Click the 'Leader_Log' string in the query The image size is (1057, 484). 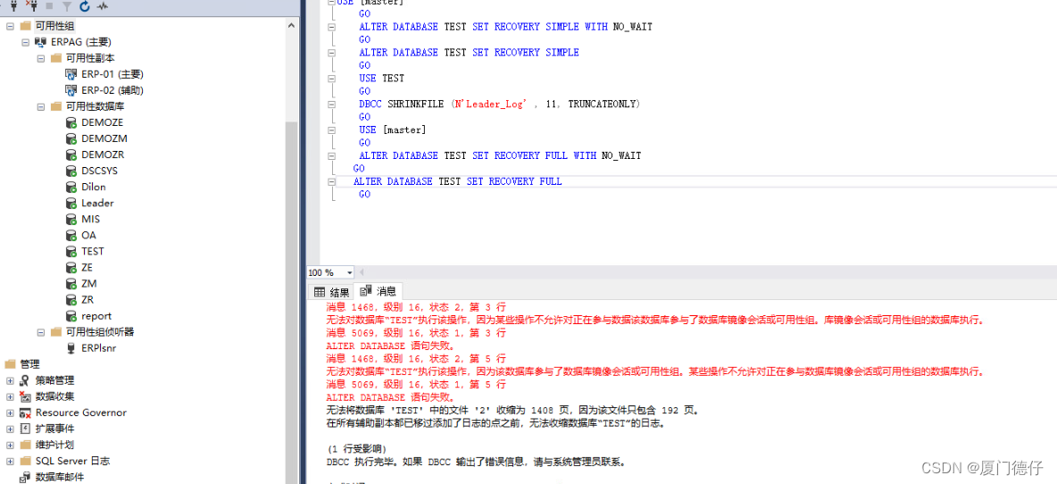click(493, 104)
